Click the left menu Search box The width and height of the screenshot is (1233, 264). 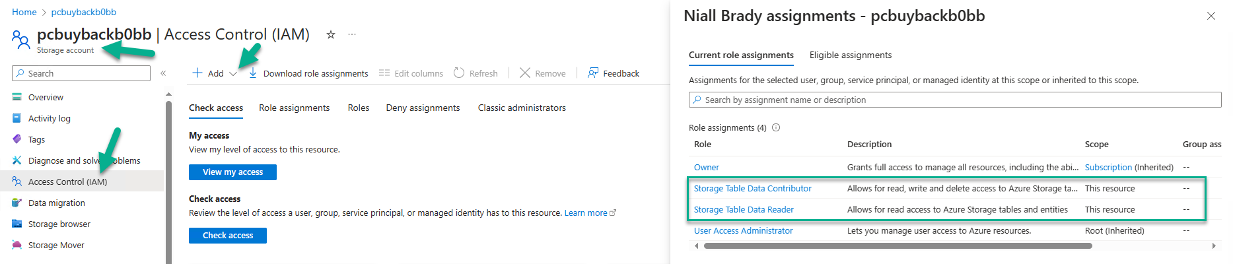click(81, 73)
